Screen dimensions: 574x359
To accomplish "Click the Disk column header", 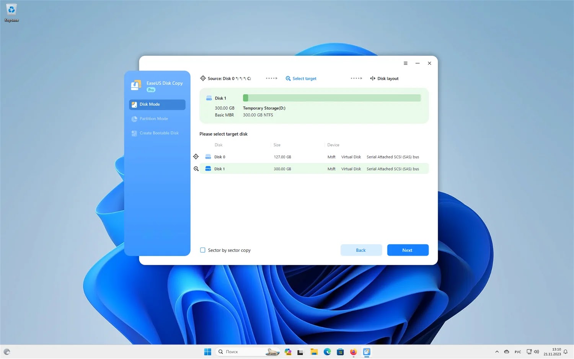I will 219,145.
